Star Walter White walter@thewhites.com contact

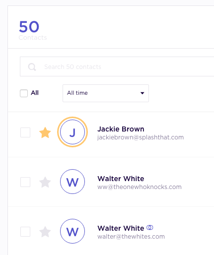pyautogui.click(x=45, y=232)
